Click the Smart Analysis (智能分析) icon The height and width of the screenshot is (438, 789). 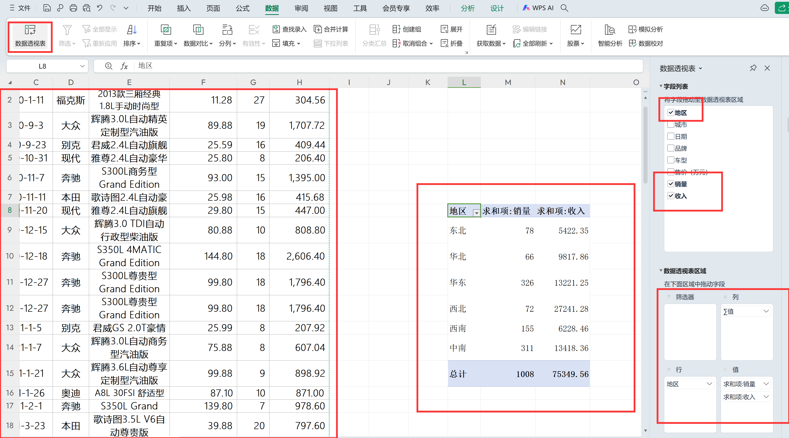pos(610,30)
